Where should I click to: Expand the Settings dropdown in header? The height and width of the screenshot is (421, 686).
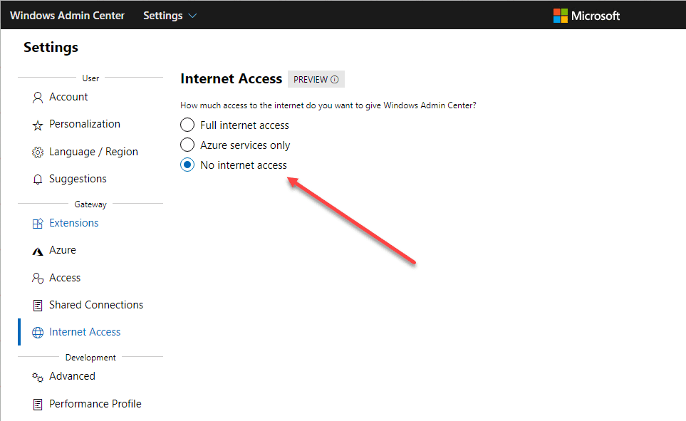[170, 16]
